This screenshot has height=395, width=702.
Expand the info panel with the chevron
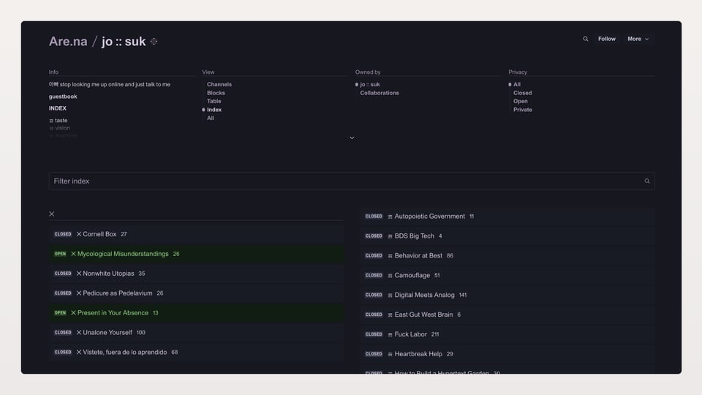click(352, 138)
